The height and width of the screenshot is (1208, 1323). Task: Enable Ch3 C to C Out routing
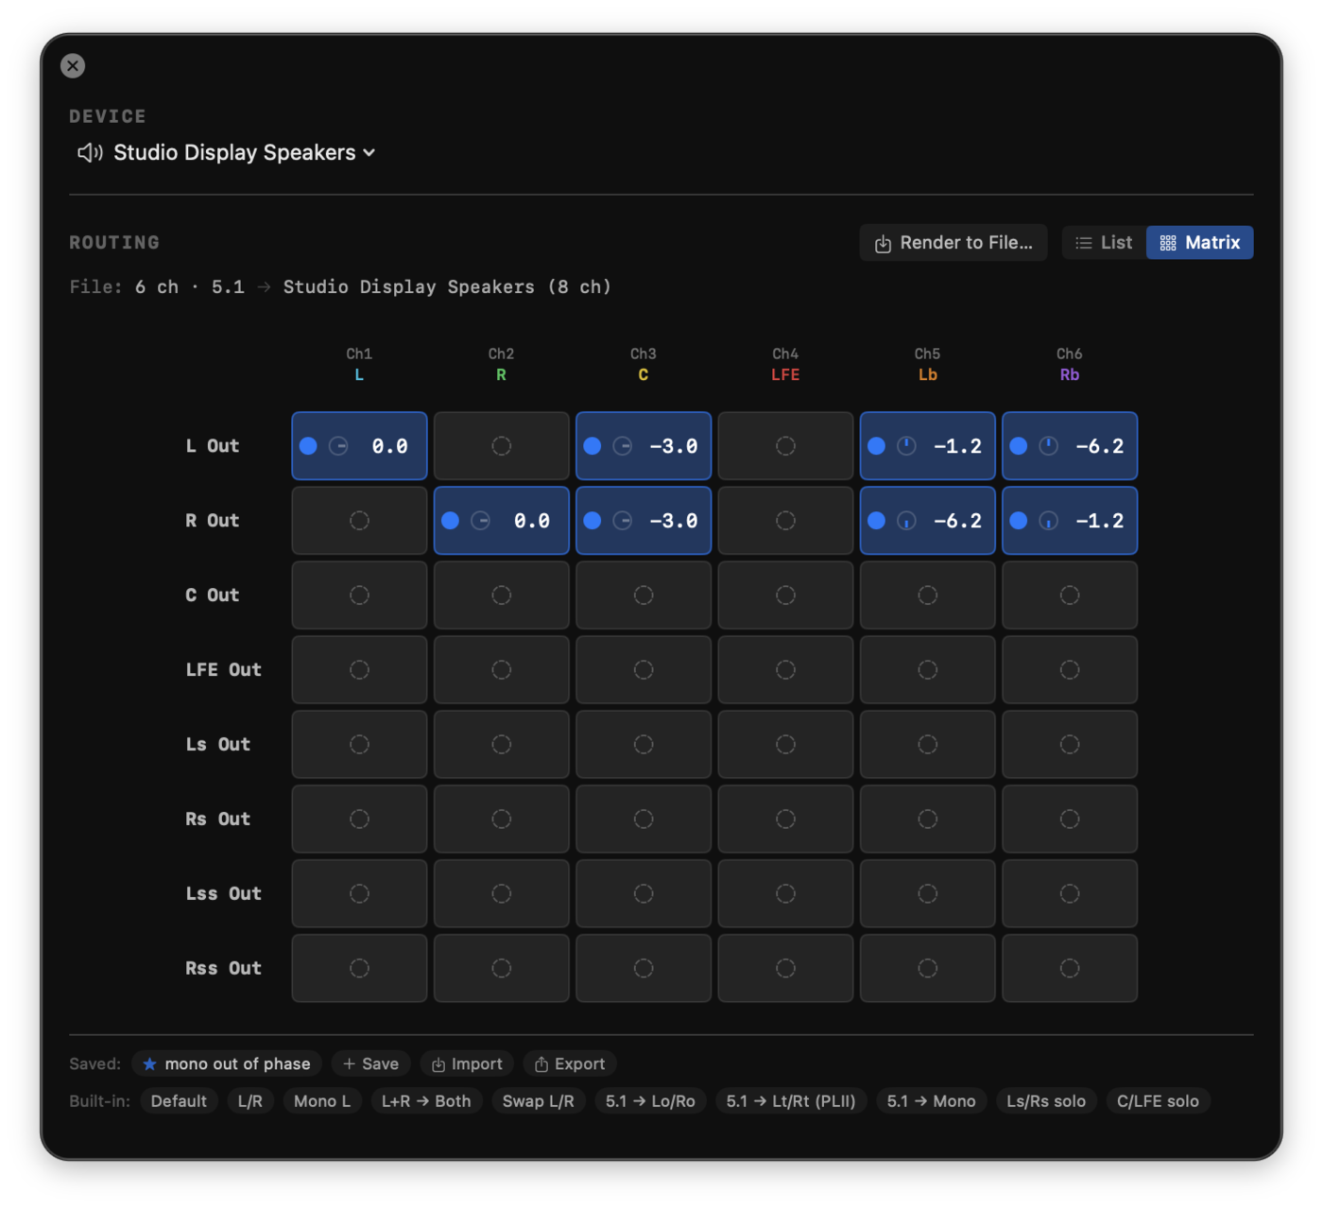coord(644,595)
